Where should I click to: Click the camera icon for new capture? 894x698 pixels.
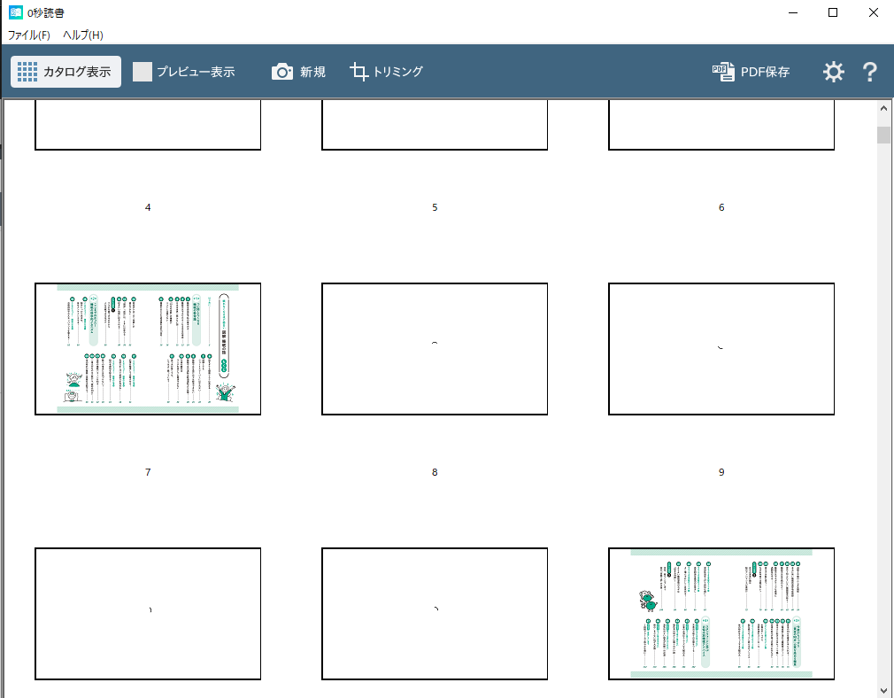[281, 72]
